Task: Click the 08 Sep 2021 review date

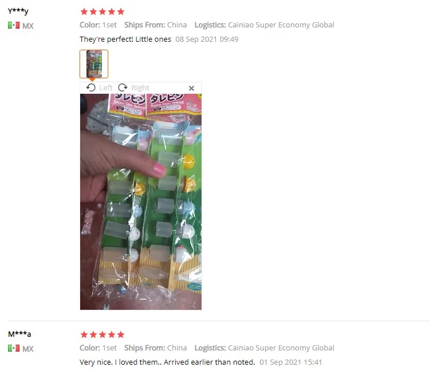Action: (x=207, y=39)
